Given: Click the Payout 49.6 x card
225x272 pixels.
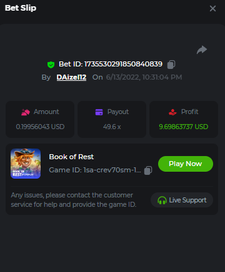Looking at the screenshot, I should (112, 119).
